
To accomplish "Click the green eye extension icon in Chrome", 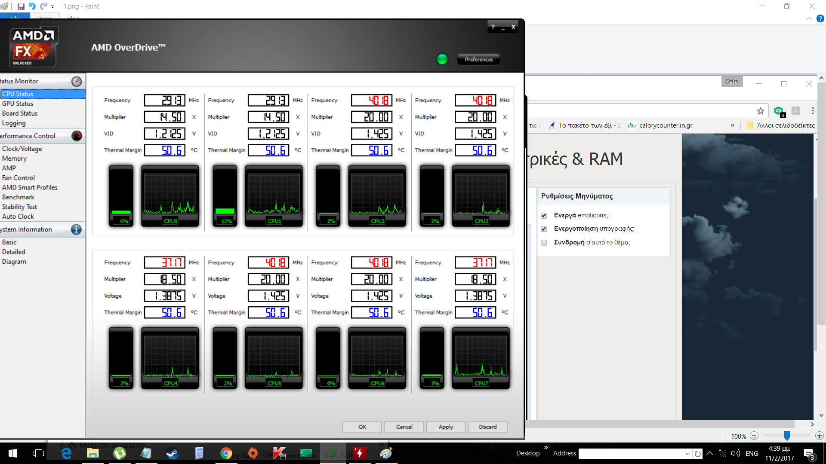I will [779, 111].
